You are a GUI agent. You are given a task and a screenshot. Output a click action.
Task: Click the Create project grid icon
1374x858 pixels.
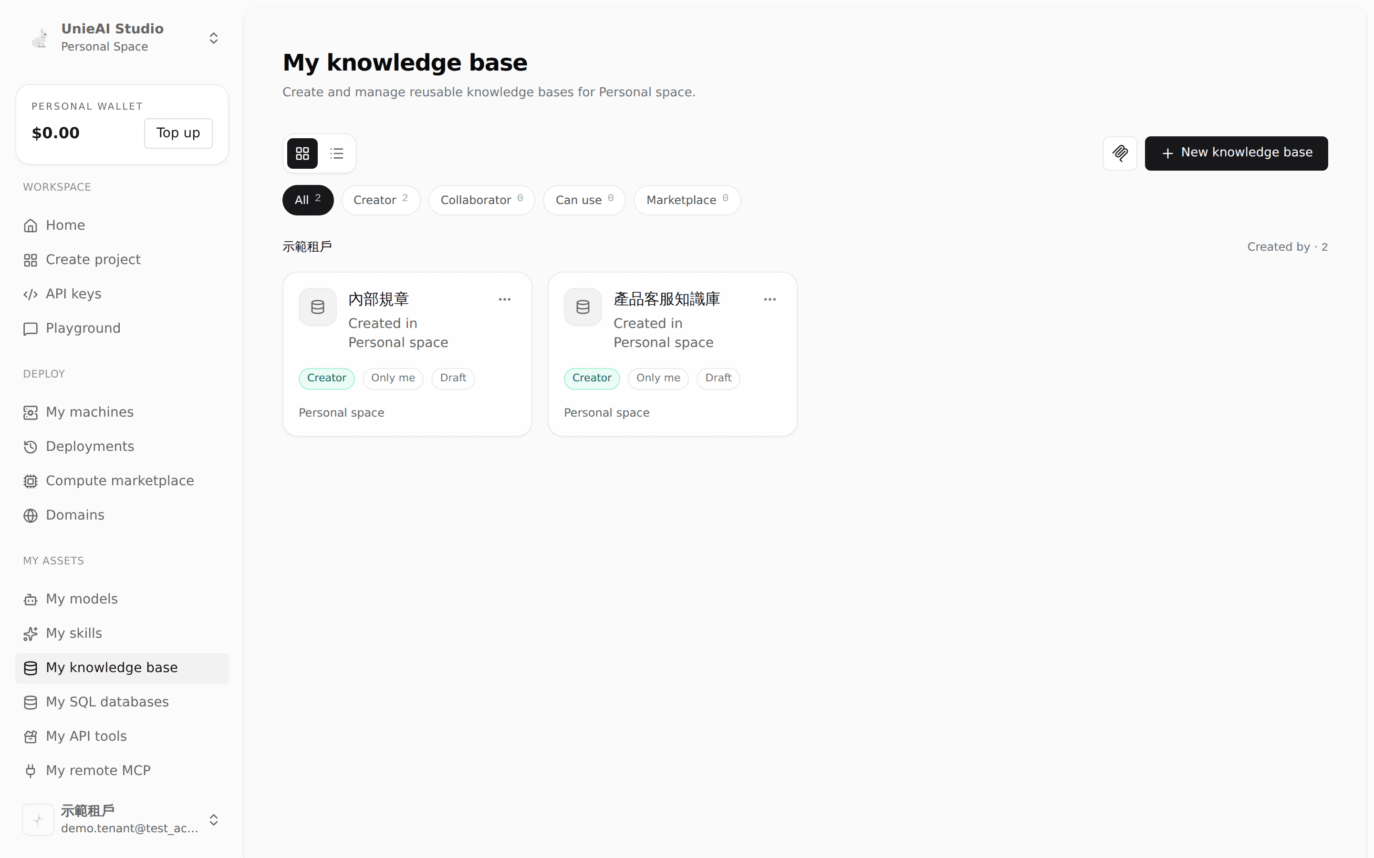pos(31,260)
